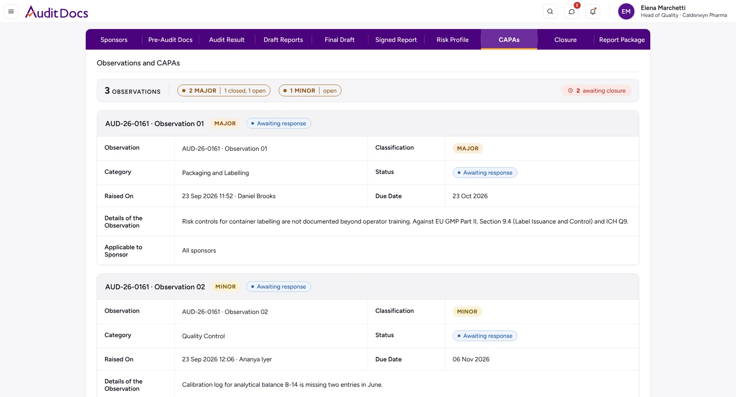736x397 pixels.
Task: Go to the Audit Result tab
Action: pos(227,40)
